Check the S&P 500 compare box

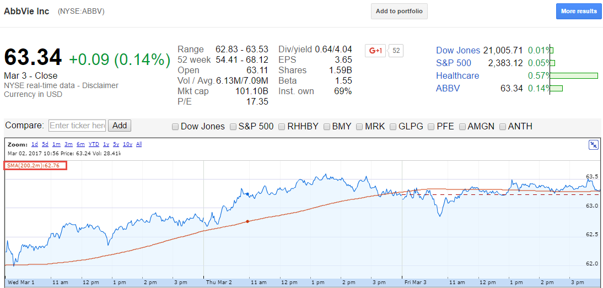(233, 127)
